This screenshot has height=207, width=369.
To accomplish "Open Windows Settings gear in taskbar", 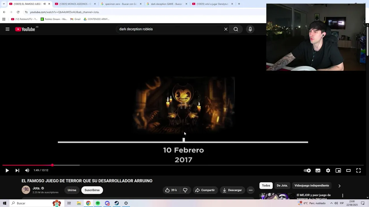I will point(126,203).
